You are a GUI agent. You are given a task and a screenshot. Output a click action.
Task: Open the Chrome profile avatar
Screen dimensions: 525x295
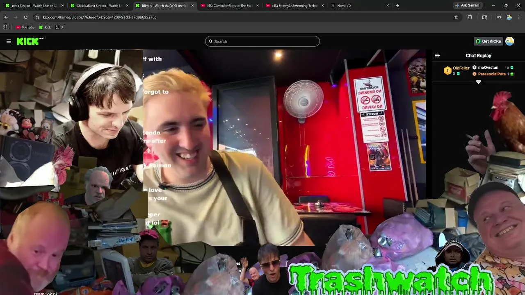509,17
